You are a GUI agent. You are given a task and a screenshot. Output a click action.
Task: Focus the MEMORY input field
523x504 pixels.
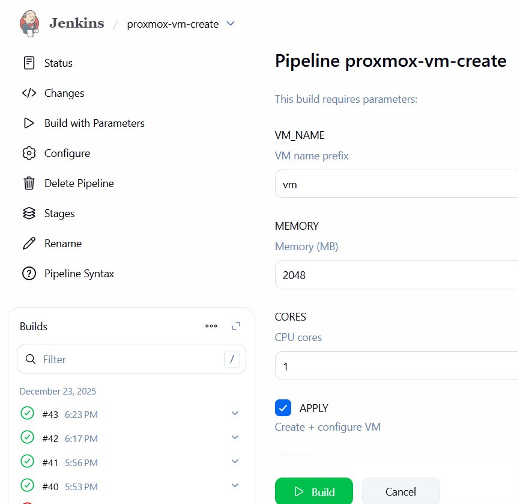396,275
